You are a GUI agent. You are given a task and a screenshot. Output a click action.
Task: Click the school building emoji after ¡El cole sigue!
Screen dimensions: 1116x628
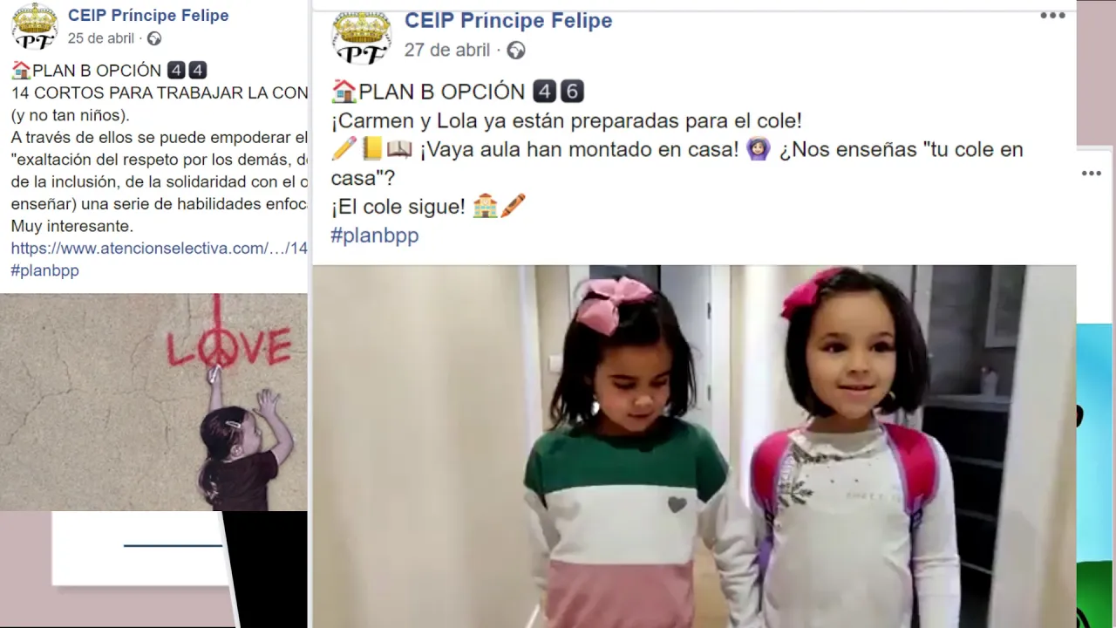tap(485, 207)
